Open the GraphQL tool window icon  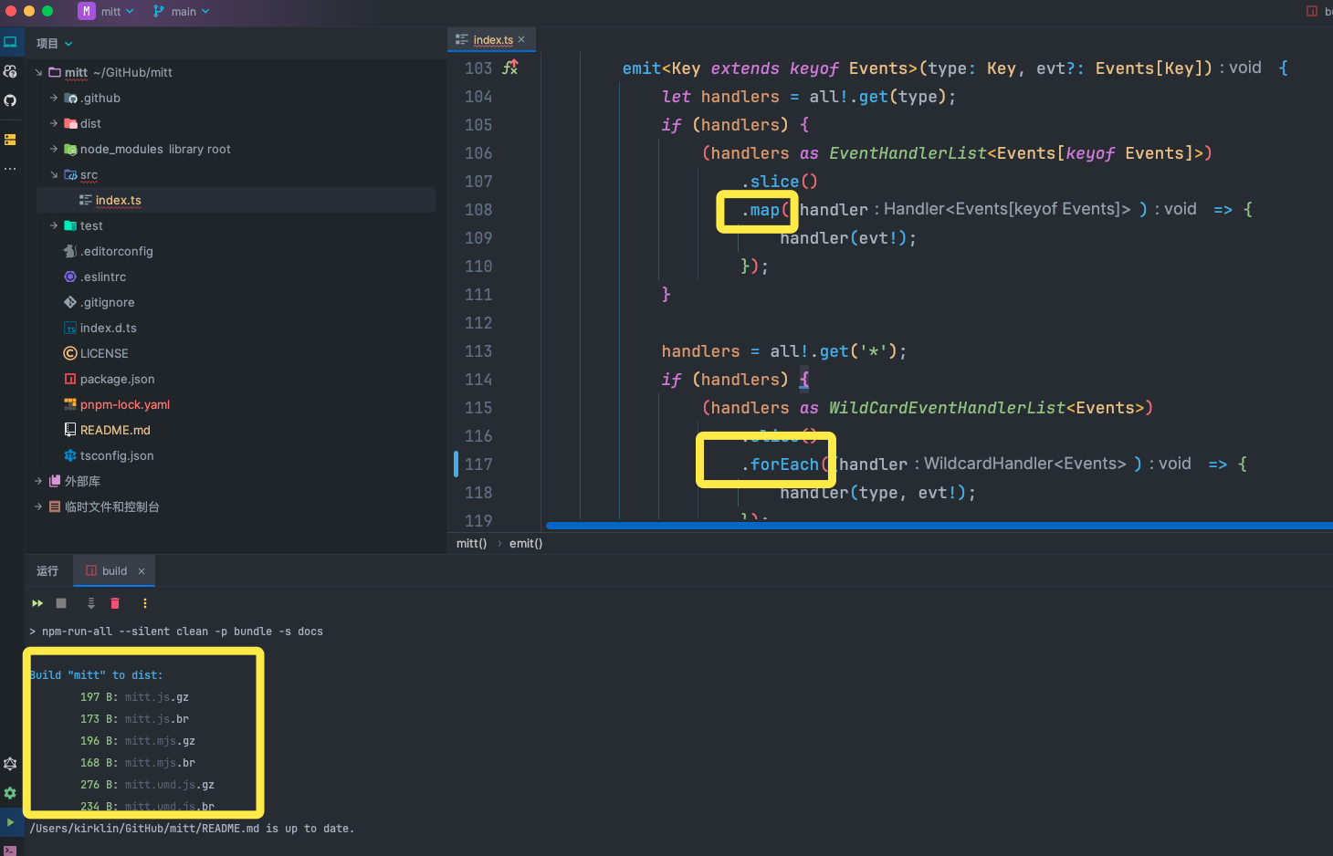click(10, 764)
